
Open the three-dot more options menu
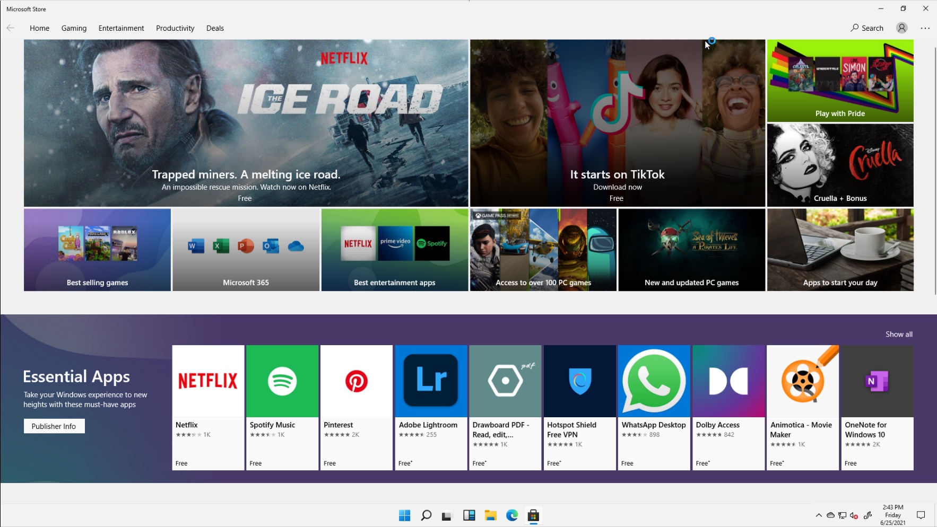coord(925,28)
